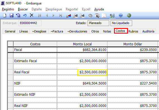The image size is (159, 110).
Task: Click the save-and-copy disk icon
Action: pos(18,15)
